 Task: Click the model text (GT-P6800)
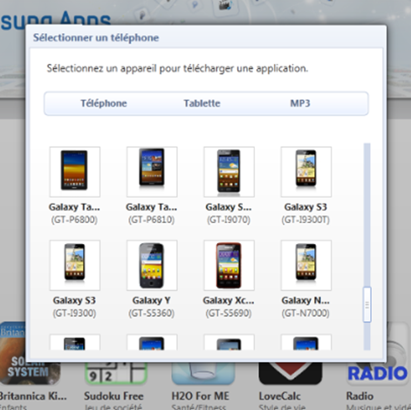(x=74, y=219)
